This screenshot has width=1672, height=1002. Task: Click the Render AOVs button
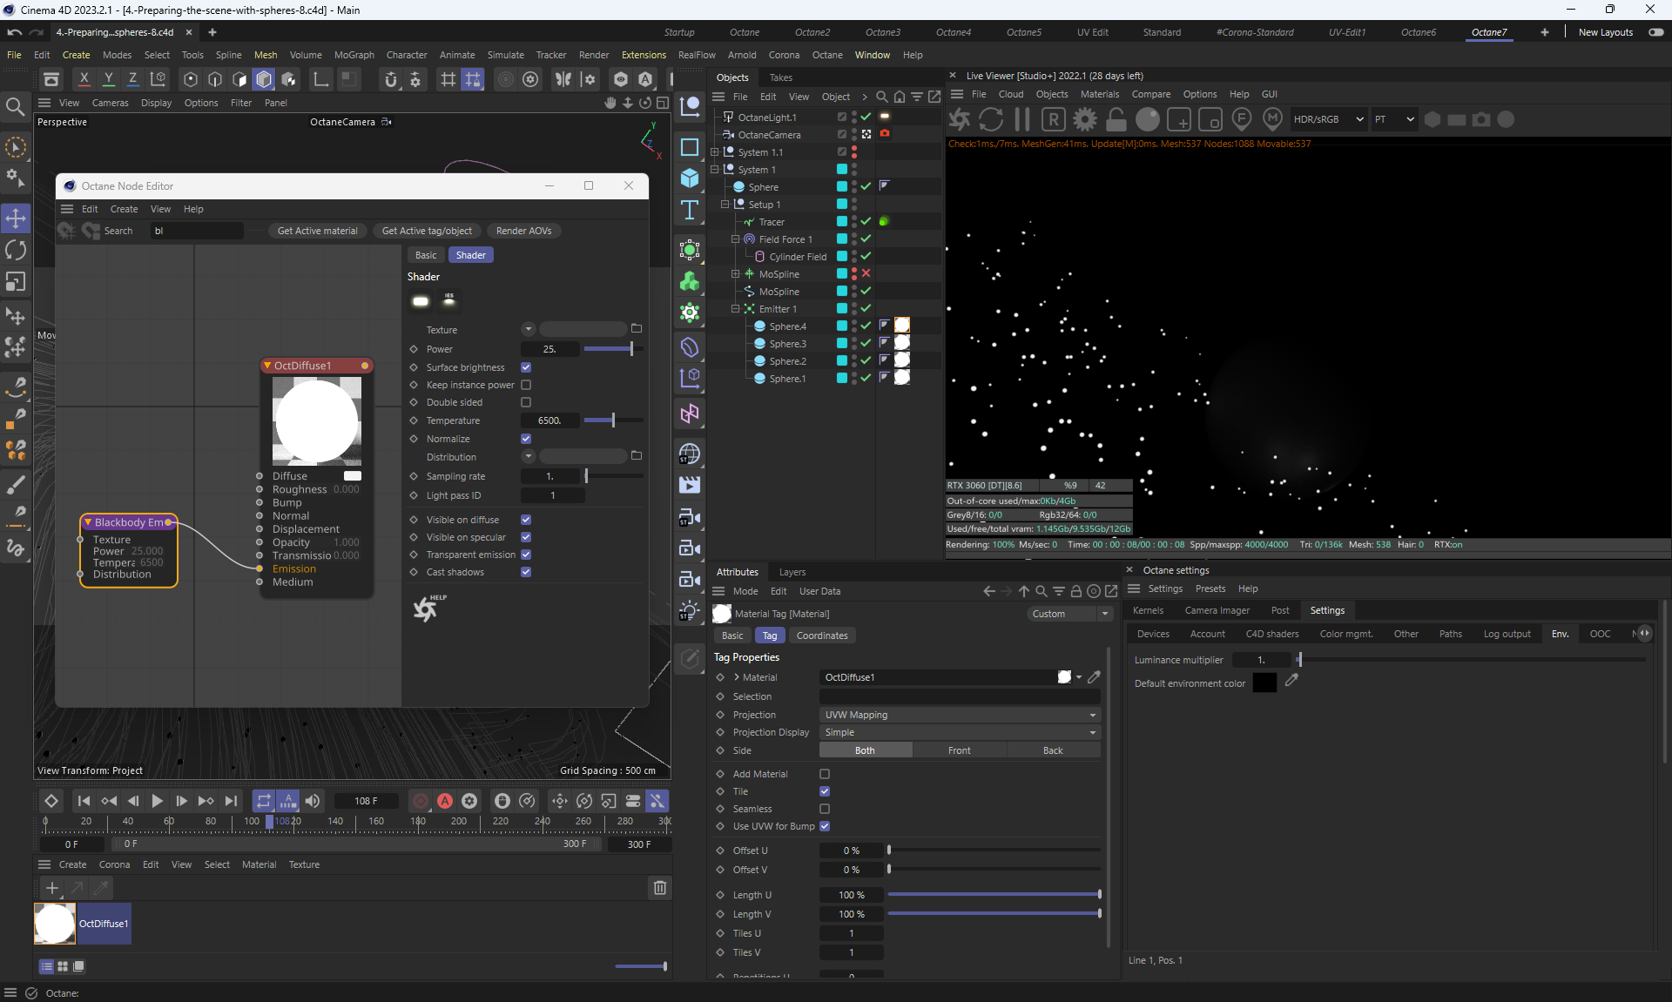click(523, 231)
